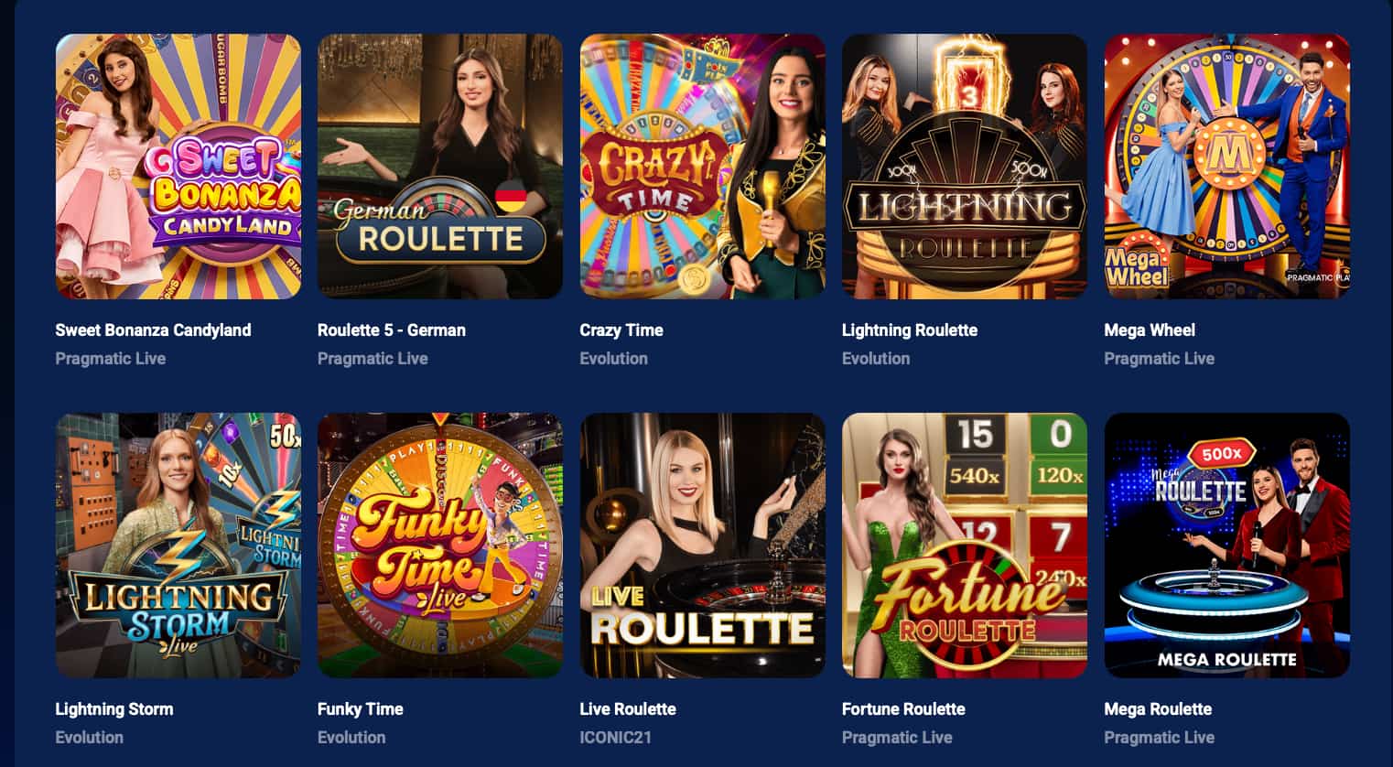
Task: Click the Mega Roulette title link
Action: click(1158, 709)
